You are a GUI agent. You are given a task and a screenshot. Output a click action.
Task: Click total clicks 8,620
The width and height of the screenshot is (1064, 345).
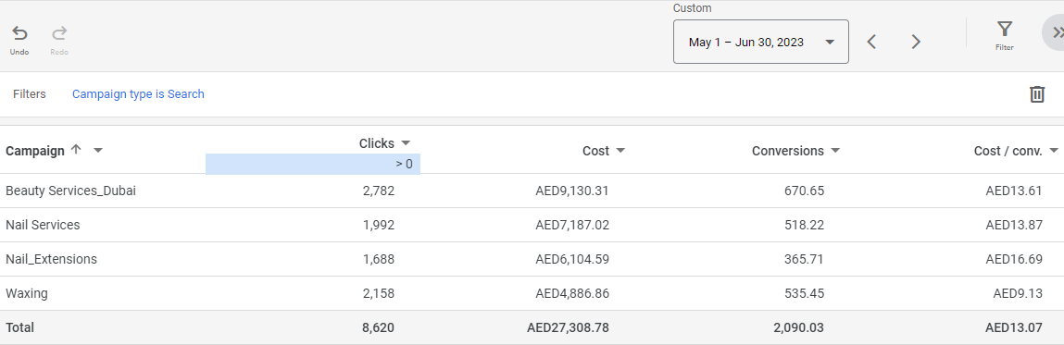pos(379,327)
